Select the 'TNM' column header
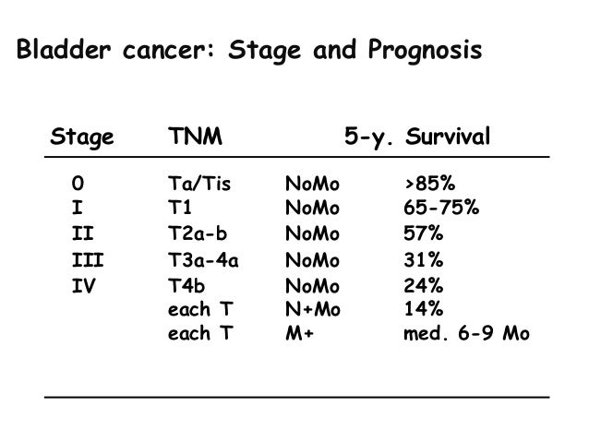Viewport: 589px width, 442px height. pos(195,136)
